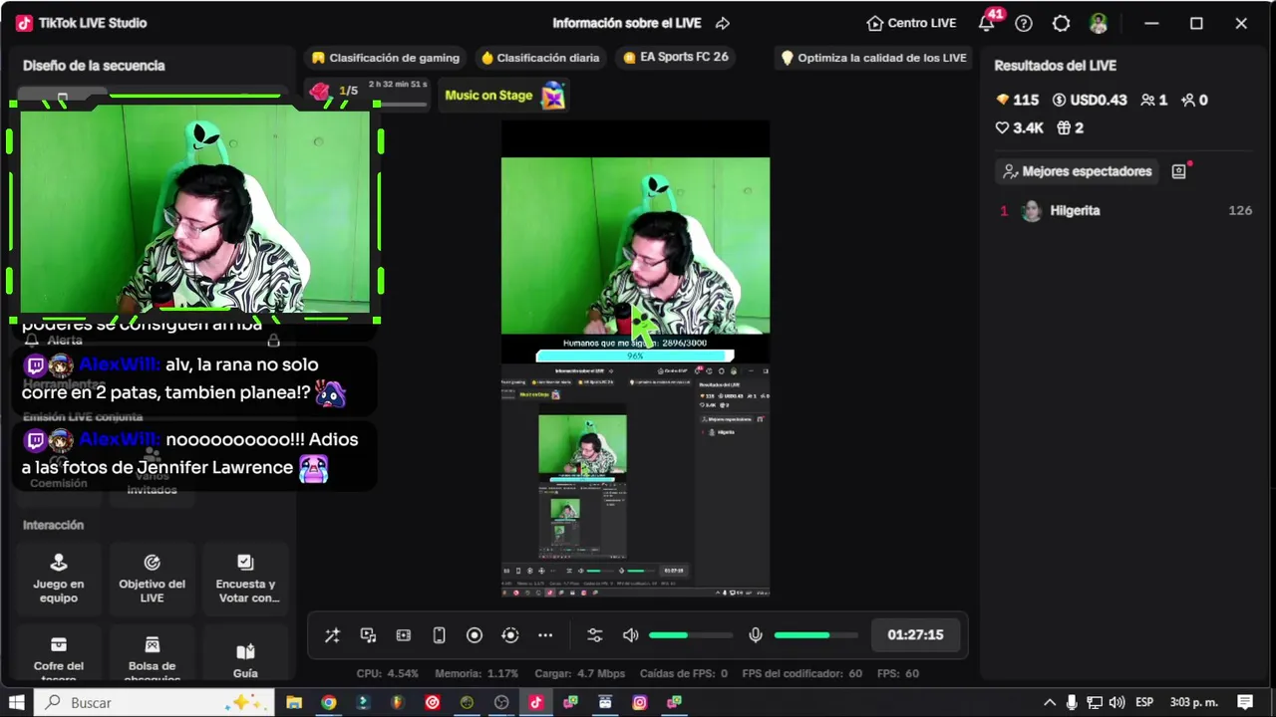Open the system tray volume icon

click(x=1116, y=702)
